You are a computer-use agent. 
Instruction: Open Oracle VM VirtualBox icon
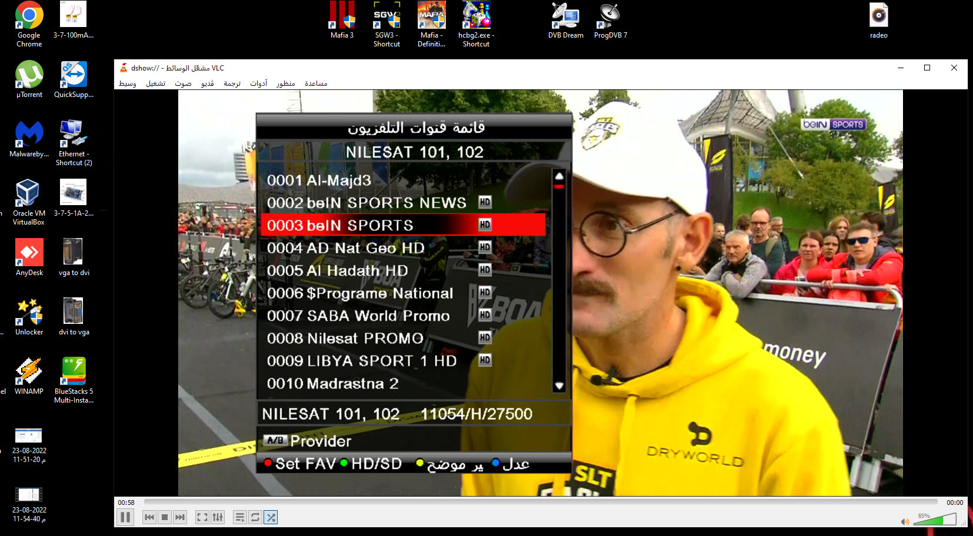[x=29, y=202]
